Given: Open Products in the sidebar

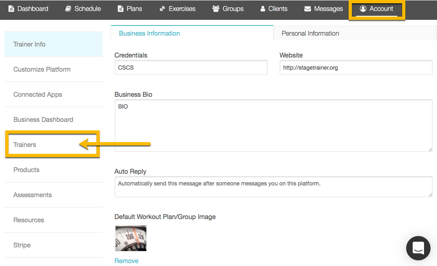Looking at the screenshot, I should (54, 170).
